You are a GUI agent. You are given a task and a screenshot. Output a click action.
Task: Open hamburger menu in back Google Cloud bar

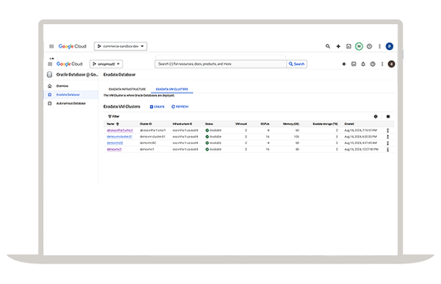click(x=51, y=46)
